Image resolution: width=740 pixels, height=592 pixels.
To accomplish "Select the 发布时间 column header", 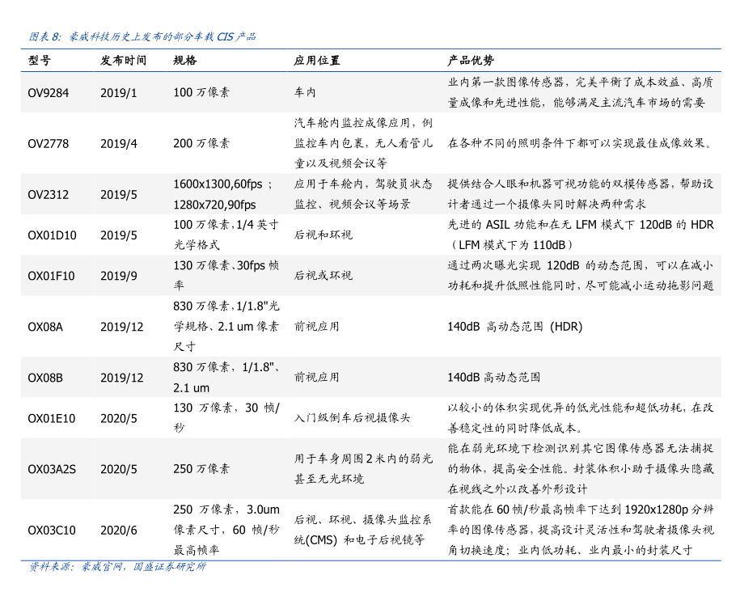I will coord(123,61).
